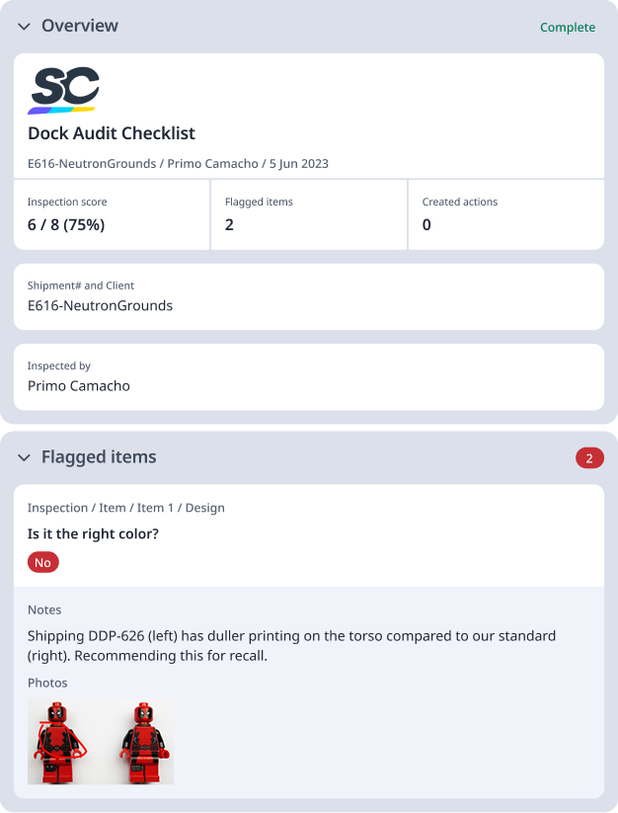618x813 pixels.
Task: Select the 'Shipment# and Client' field
Action: [99, 296]
